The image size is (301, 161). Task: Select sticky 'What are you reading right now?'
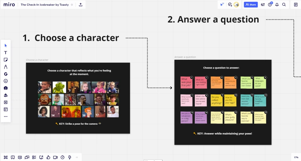(x=201, y=82)
